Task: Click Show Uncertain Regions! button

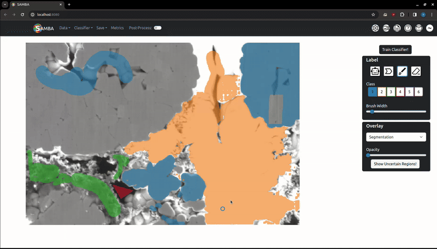Action: (395, 164)
